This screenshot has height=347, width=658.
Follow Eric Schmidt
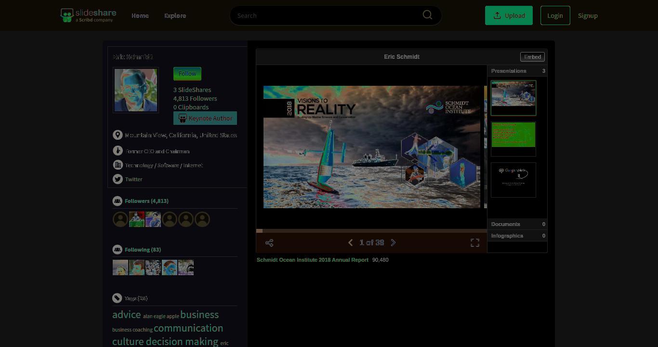tap(187, 74)
